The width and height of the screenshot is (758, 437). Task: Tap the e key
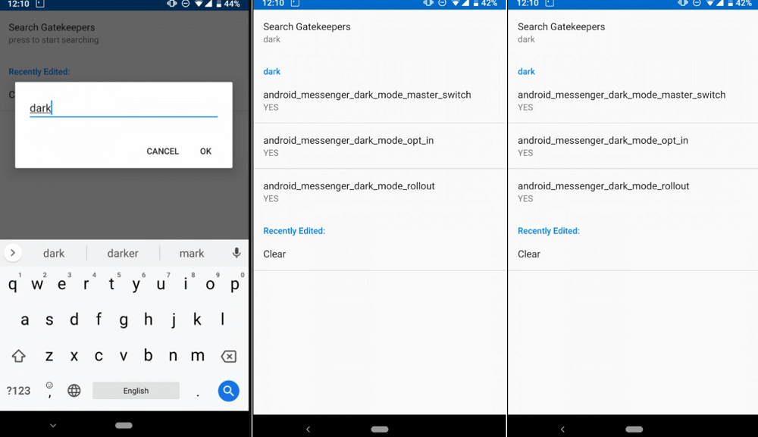[x=61, y=285]
